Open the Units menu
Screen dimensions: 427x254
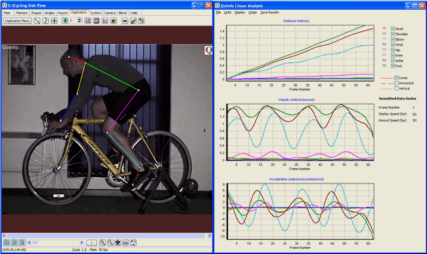click(227, 12)
